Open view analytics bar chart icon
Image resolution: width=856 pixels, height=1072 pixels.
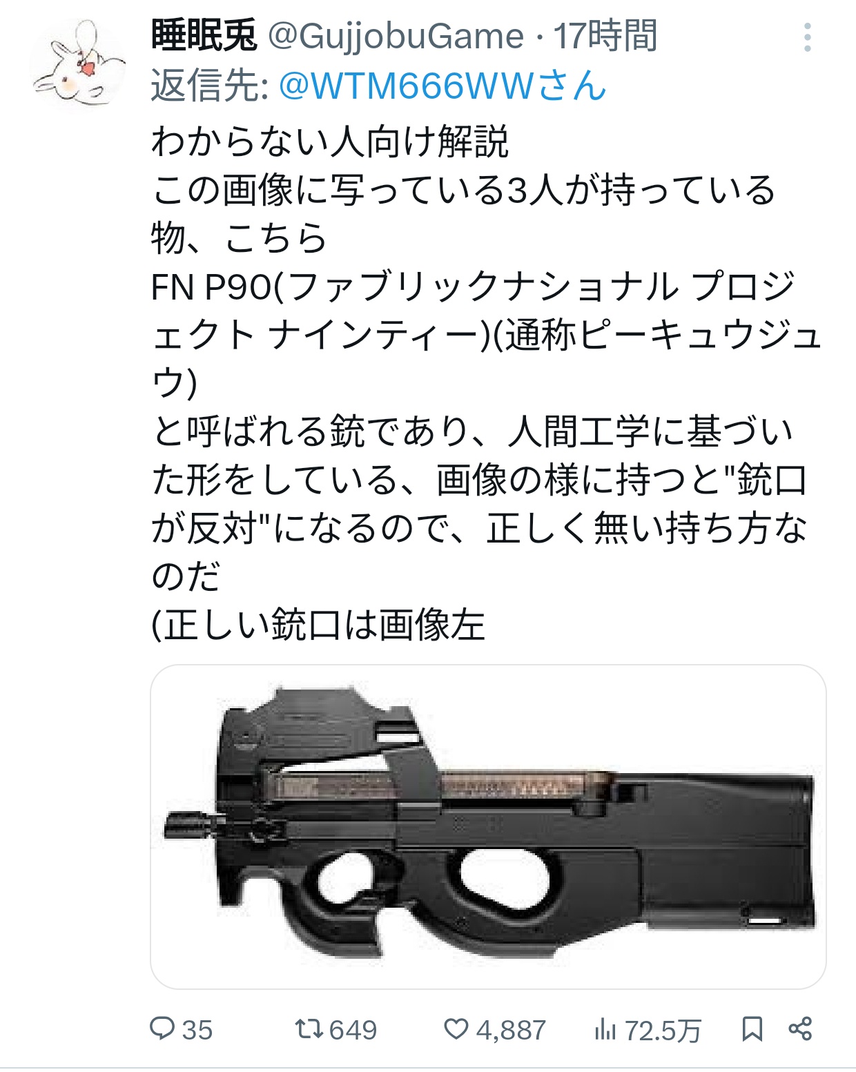coord(605,1030)
